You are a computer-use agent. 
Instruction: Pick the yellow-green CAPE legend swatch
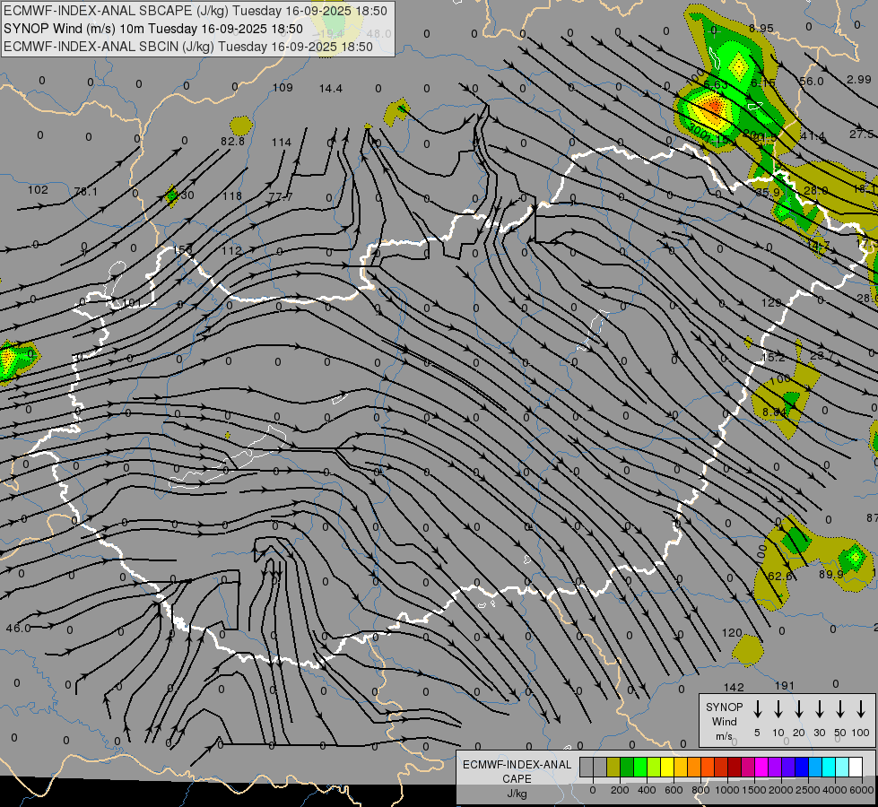[x=654, y=767]
